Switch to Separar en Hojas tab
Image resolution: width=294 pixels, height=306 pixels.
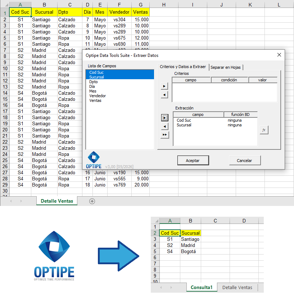(x=226, y=67)
